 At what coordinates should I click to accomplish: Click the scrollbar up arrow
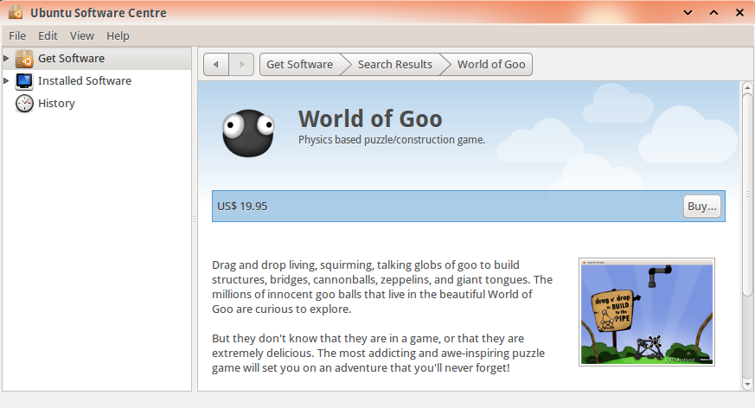click(x=747, y=87)
